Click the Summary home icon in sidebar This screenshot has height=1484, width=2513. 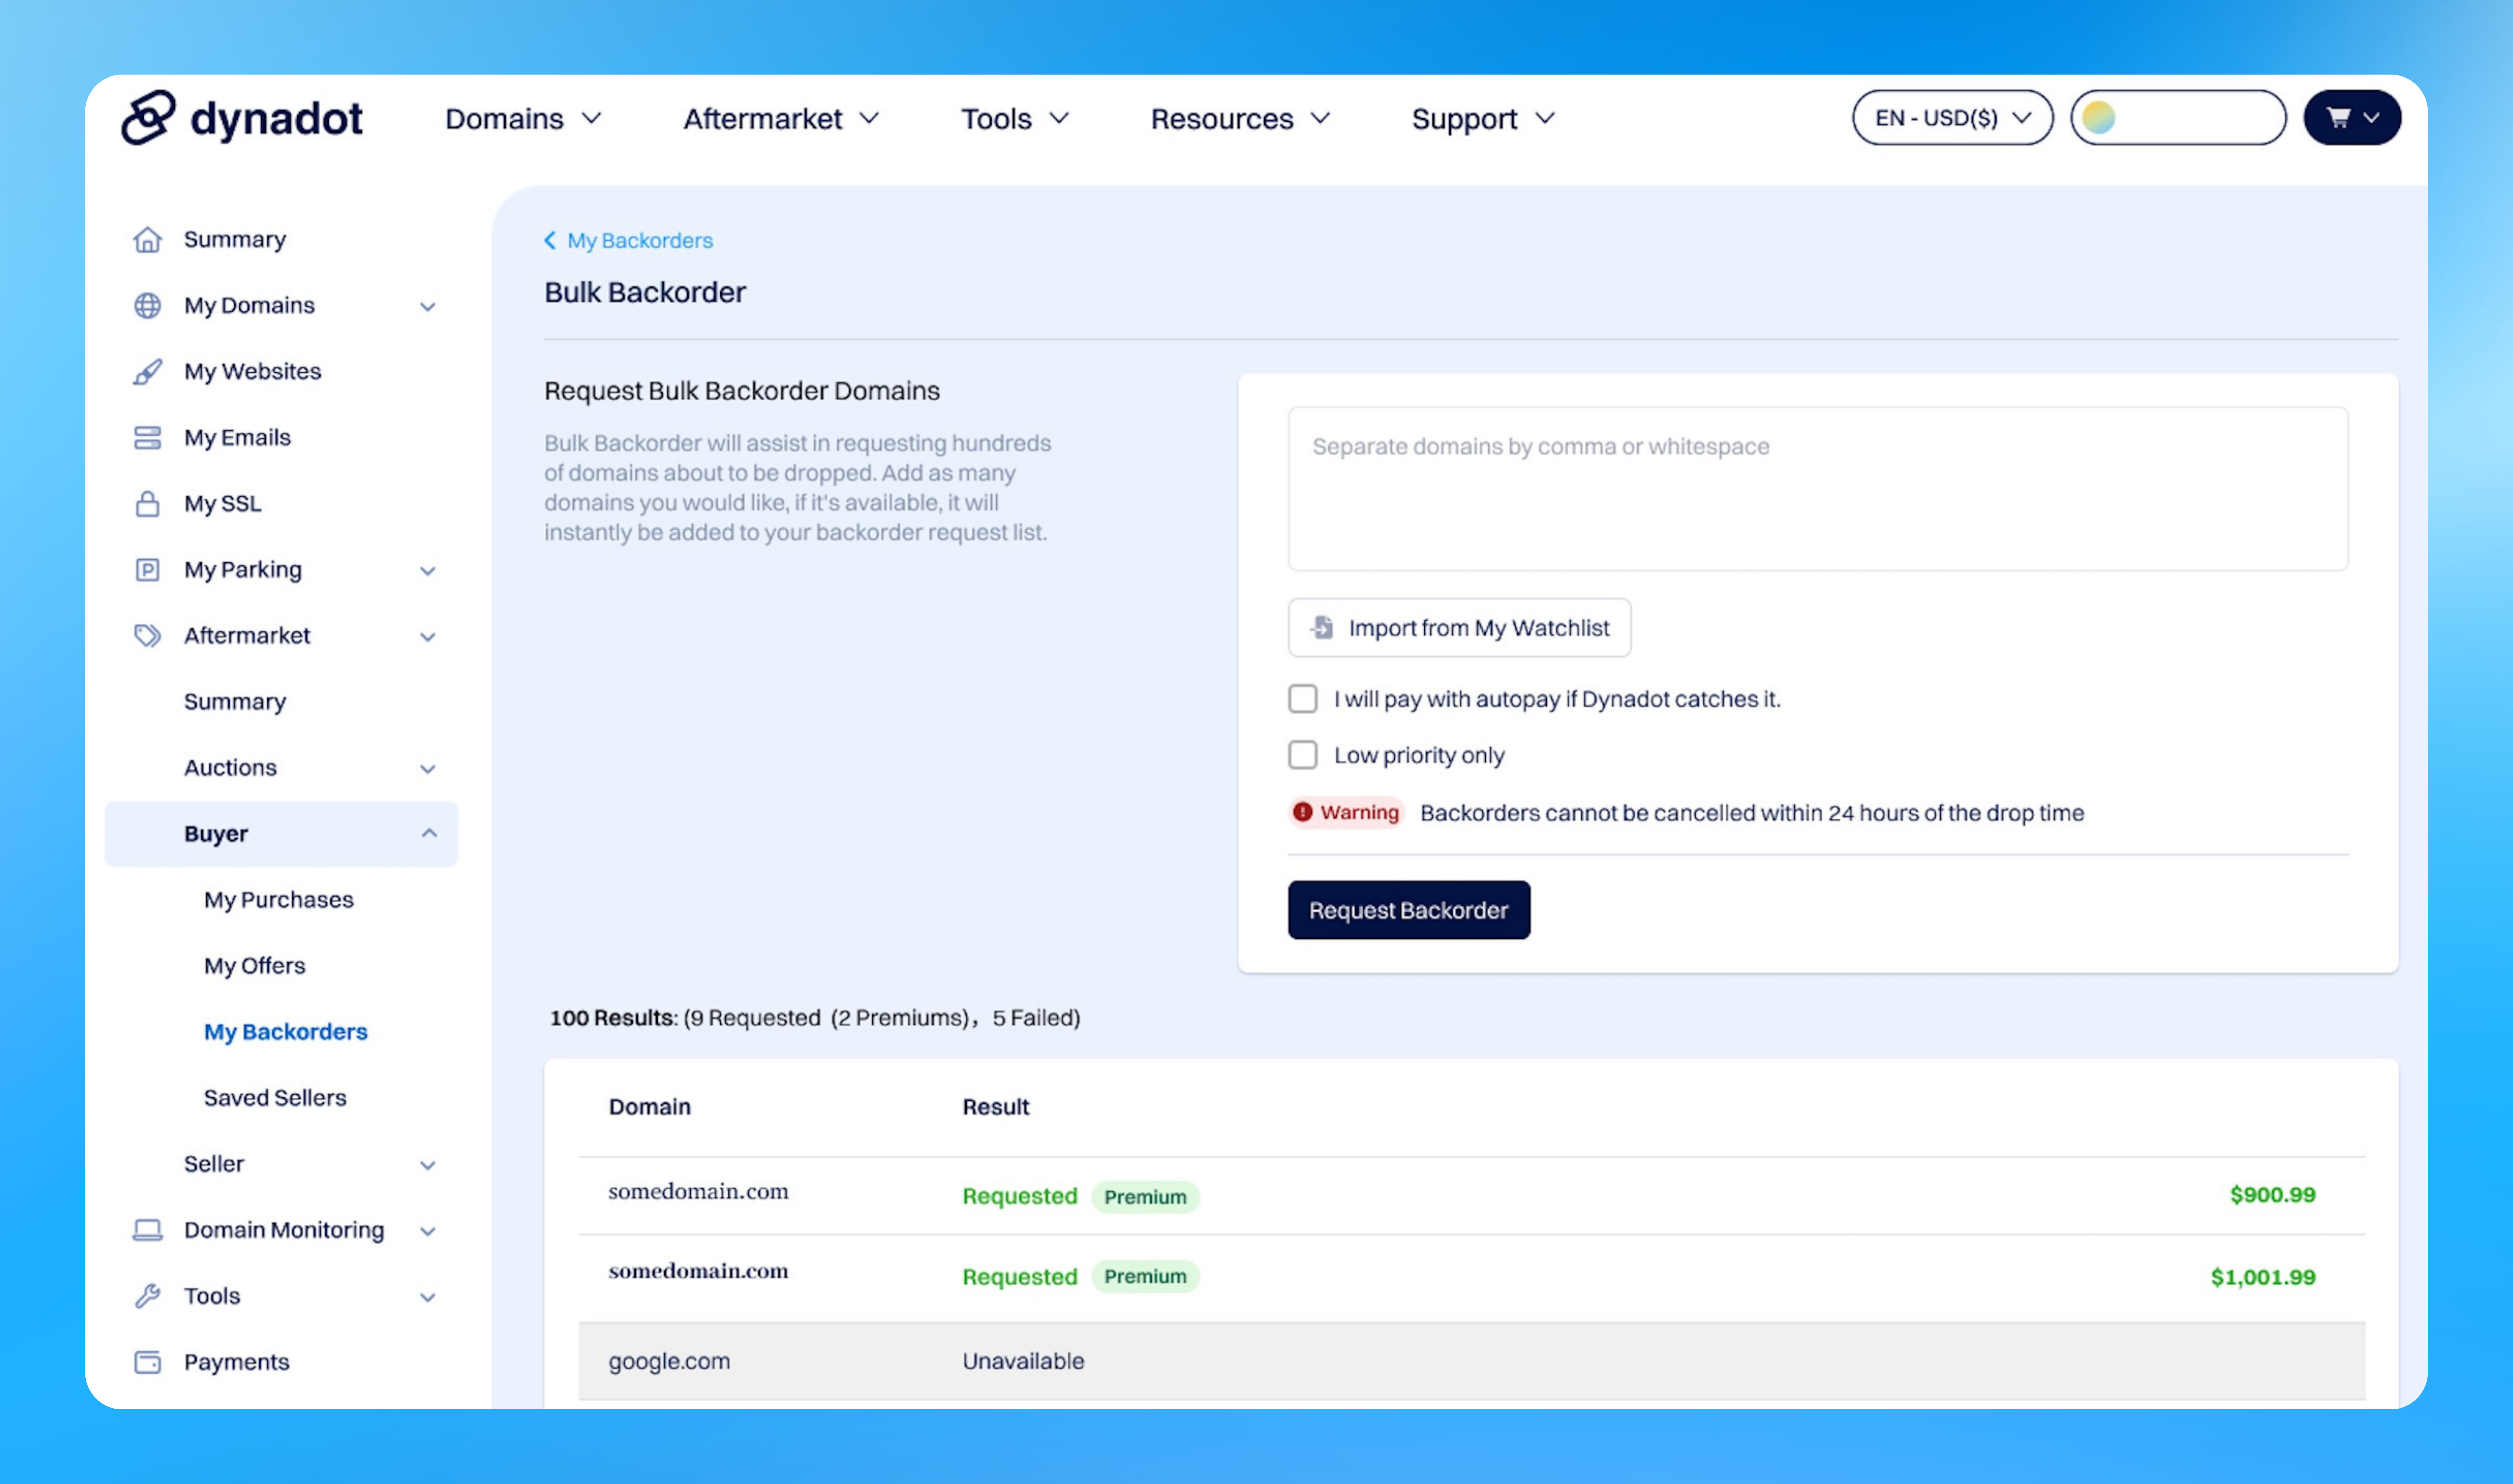click(x=147, y=240)
